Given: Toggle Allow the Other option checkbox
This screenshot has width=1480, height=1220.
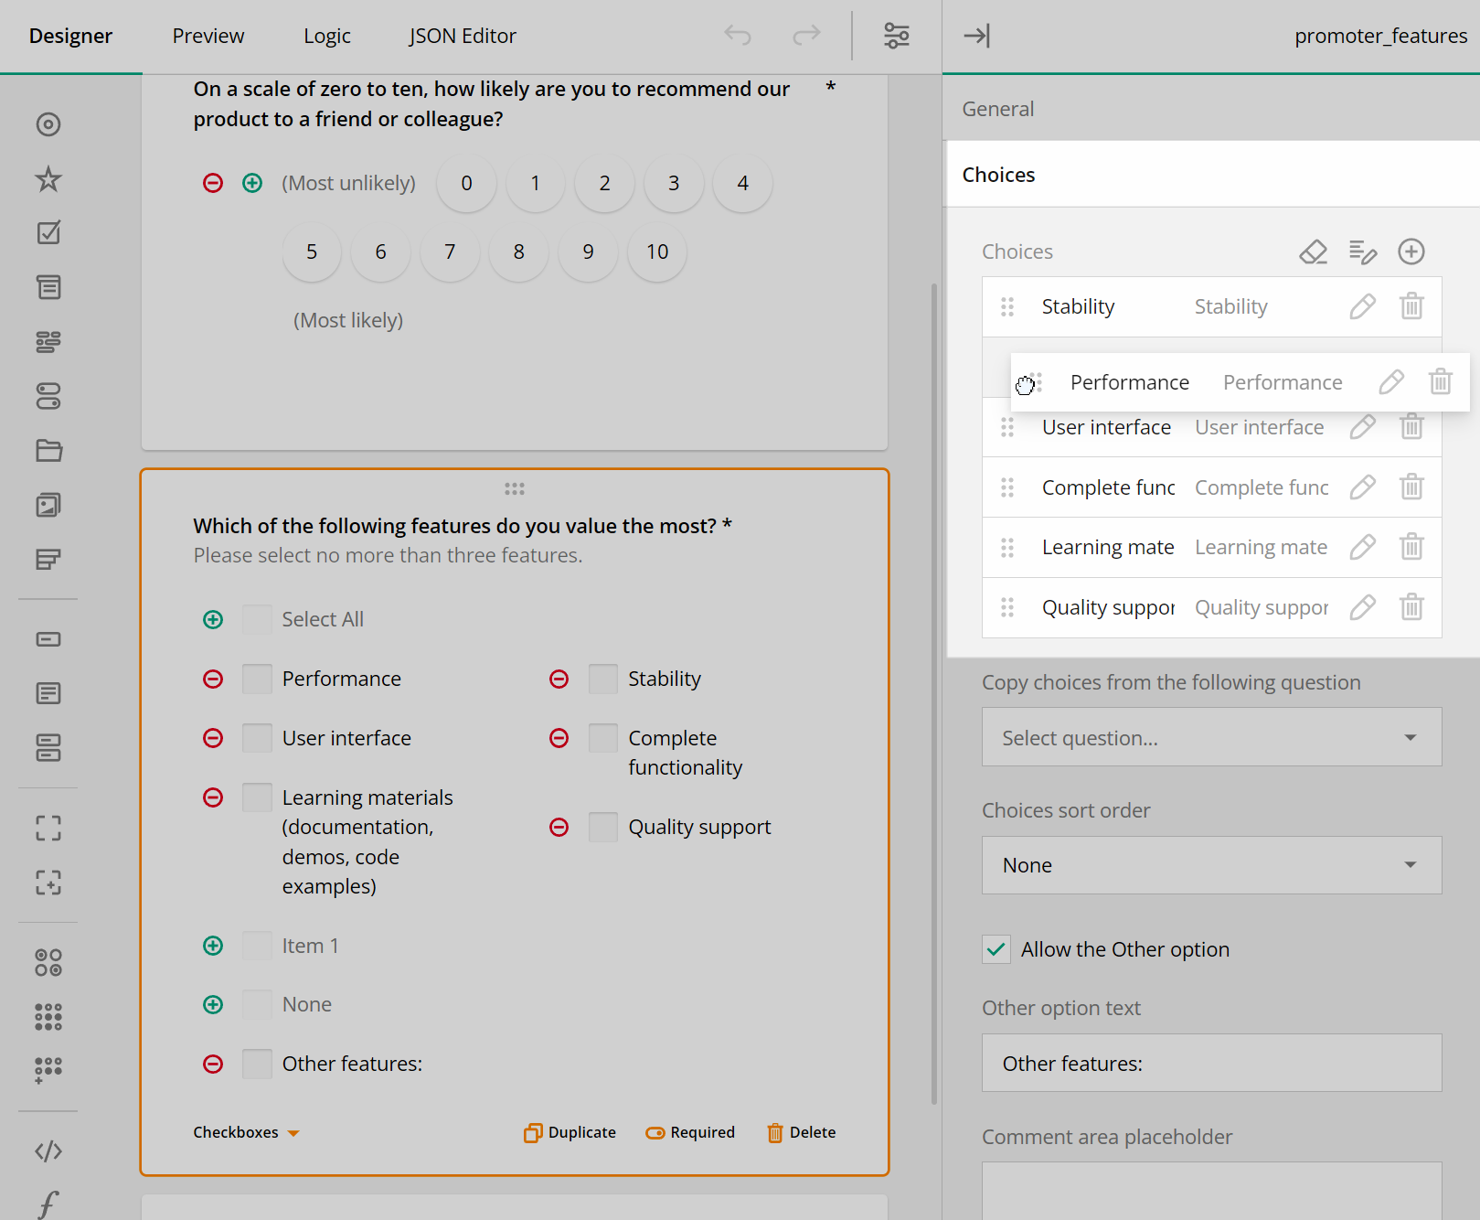Looking at the screenshot, I should pos(996,949).
